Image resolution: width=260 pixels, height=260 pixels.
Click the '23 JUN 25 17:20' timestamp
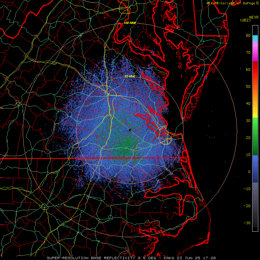[196, 258]
